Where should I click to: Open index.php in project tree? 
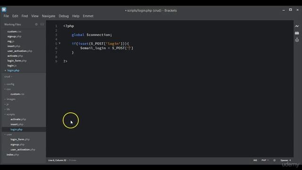[x=13, y=154]
